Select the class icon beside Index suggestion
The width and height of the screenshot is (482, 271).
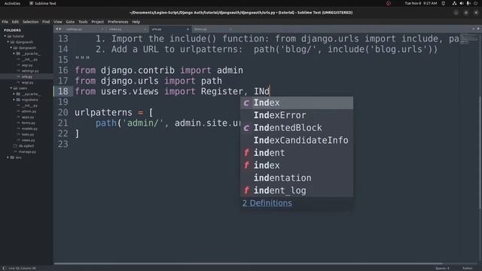[x=246, y=103]
